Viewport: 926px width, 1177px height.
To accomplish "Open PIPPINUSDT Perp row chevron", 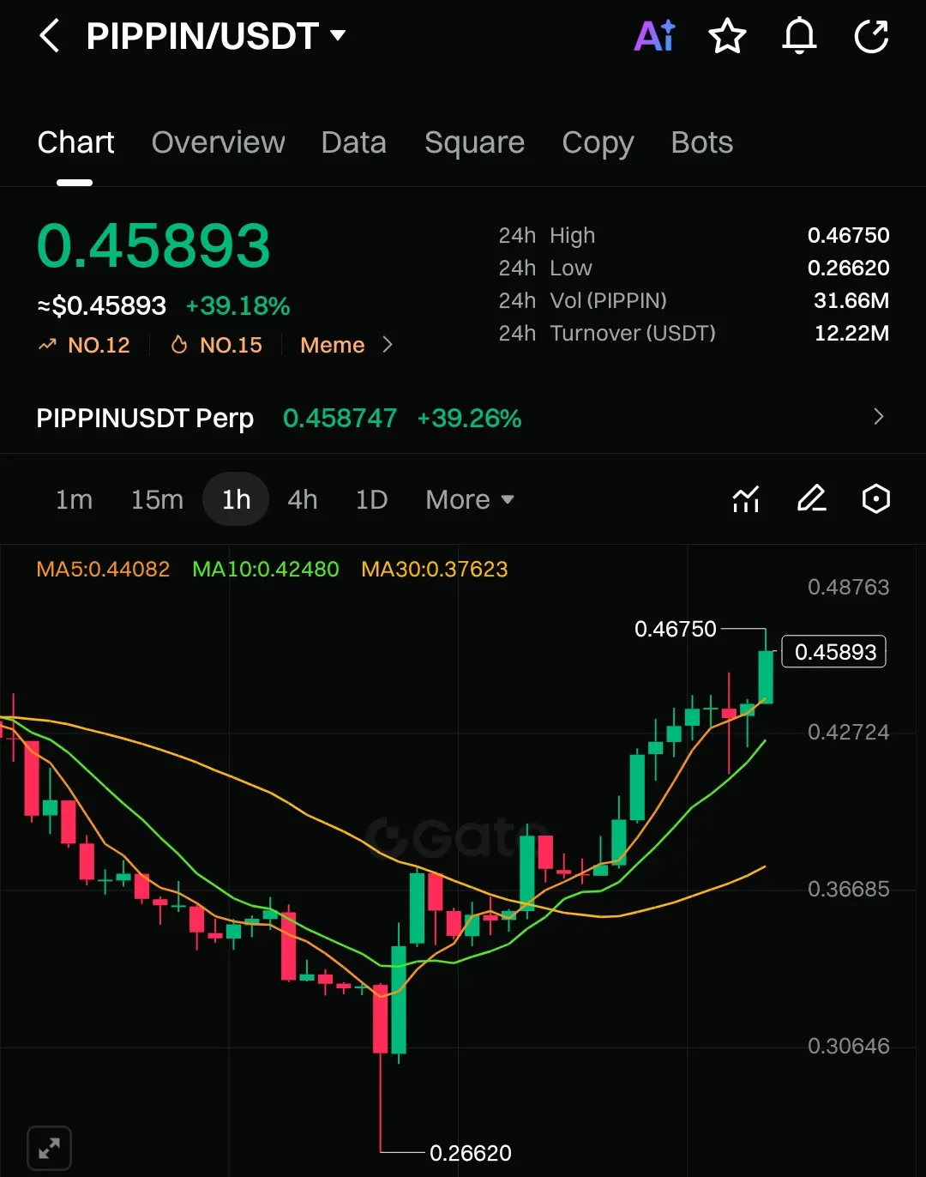I will 878,417.
